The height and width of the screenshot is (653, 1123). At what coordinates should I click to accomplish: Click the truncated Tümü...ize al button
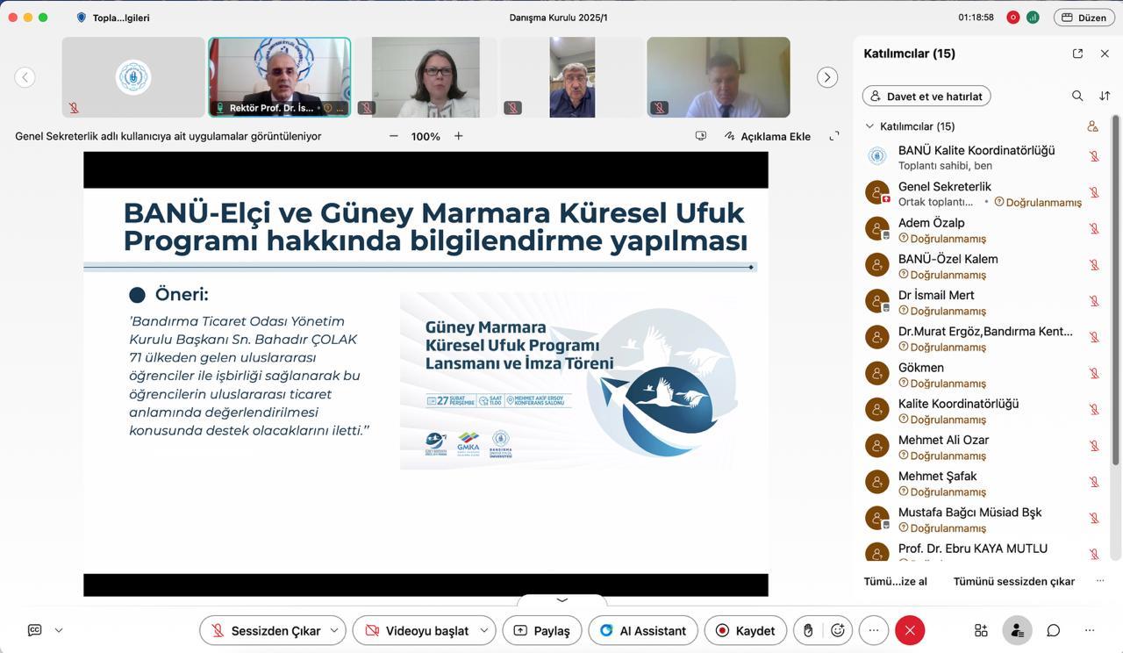click(895, 581)
